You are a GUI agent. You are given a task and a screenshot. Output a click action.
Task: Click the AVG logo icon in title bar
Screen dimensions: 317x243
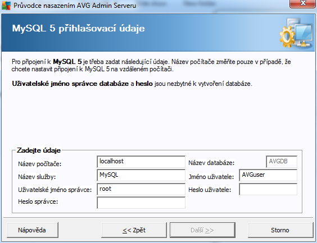pos(6,5)
